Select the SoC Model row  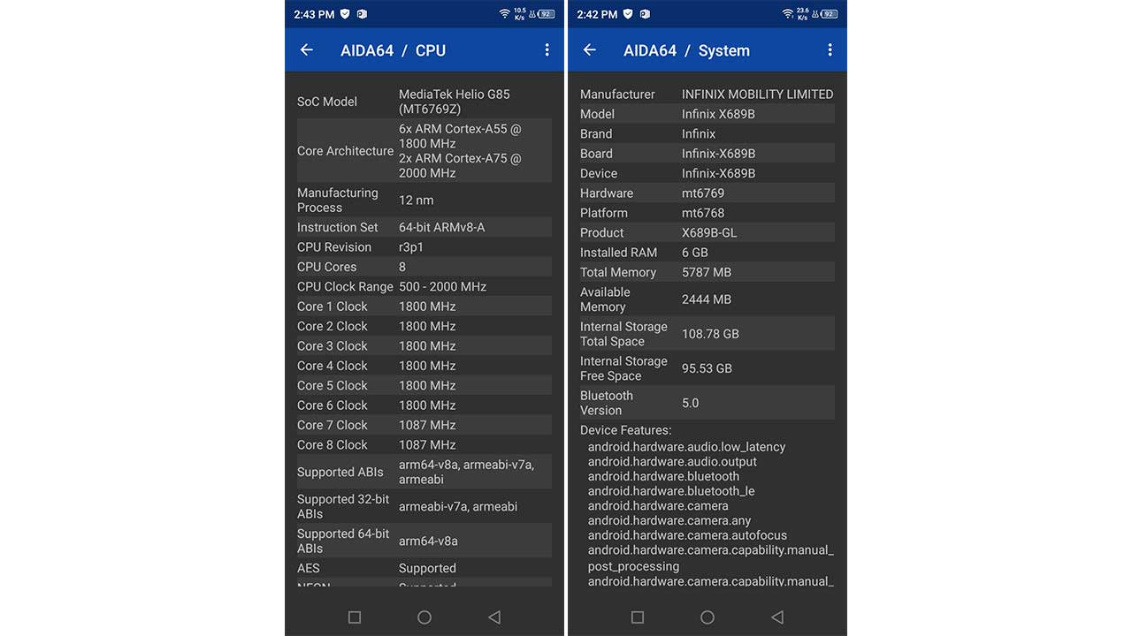(x=424, y=102)
